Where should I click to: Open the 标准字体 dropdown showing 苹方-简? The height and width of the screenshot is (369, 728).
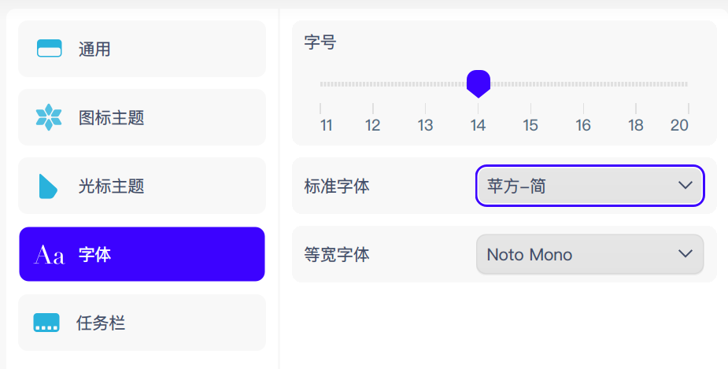click(589, 186)
